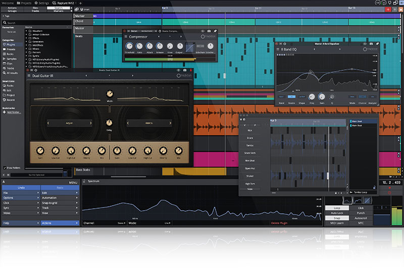Click the red plus button at top right
The image size is (404, 278).
point(388,9)
